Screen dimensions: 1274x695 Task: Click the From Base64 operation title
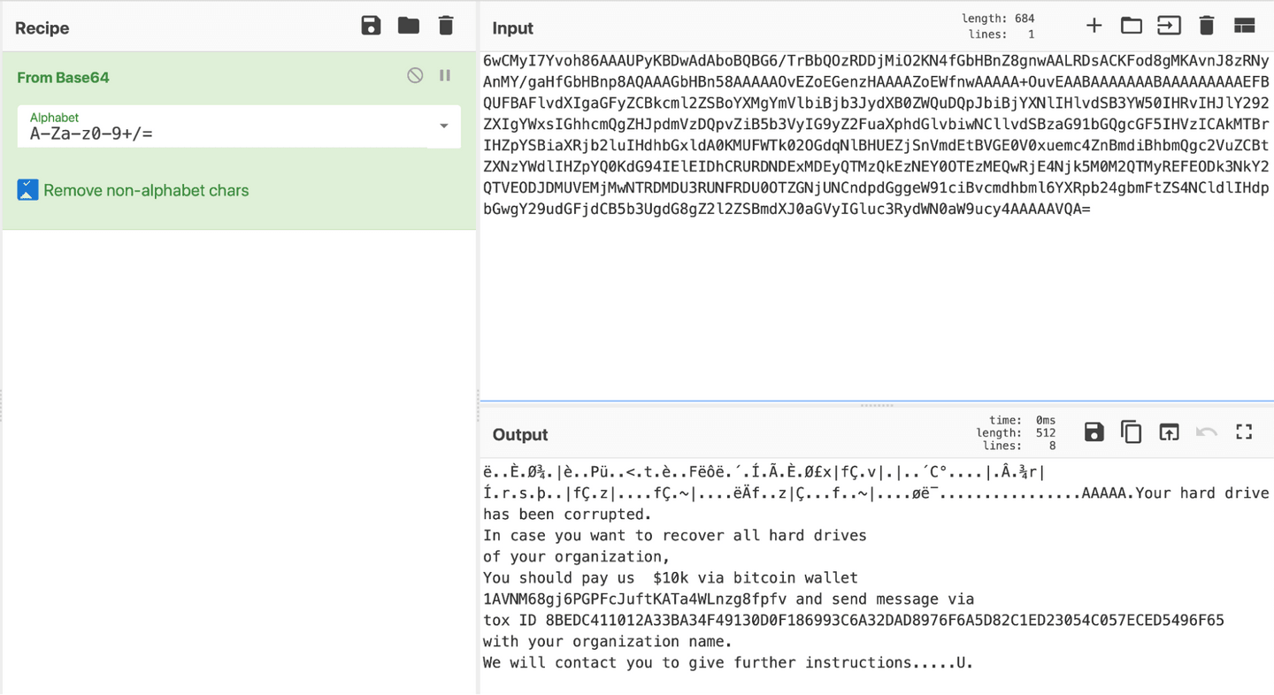coord(64,78)
